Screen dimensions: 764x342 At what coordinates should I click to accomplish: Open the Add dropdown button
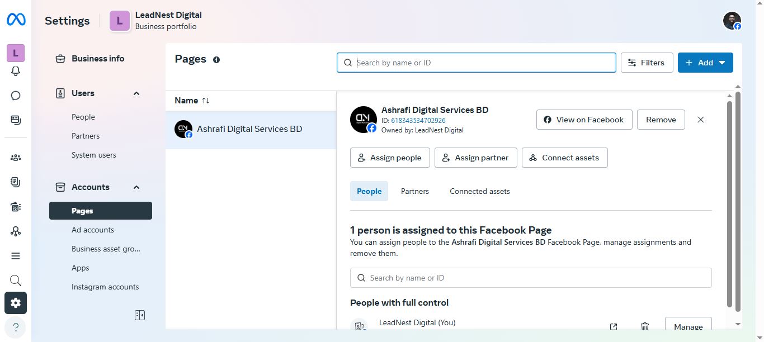[705, 63]
